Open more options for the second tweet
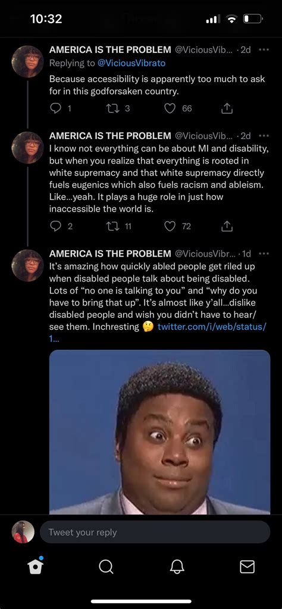282x609 pixels. (x=264, y=136)
